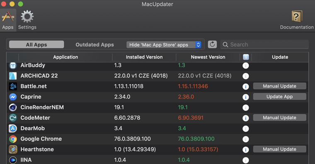Select the Hearthstone row name
This screenshot has width=315, height=164.
37,150
